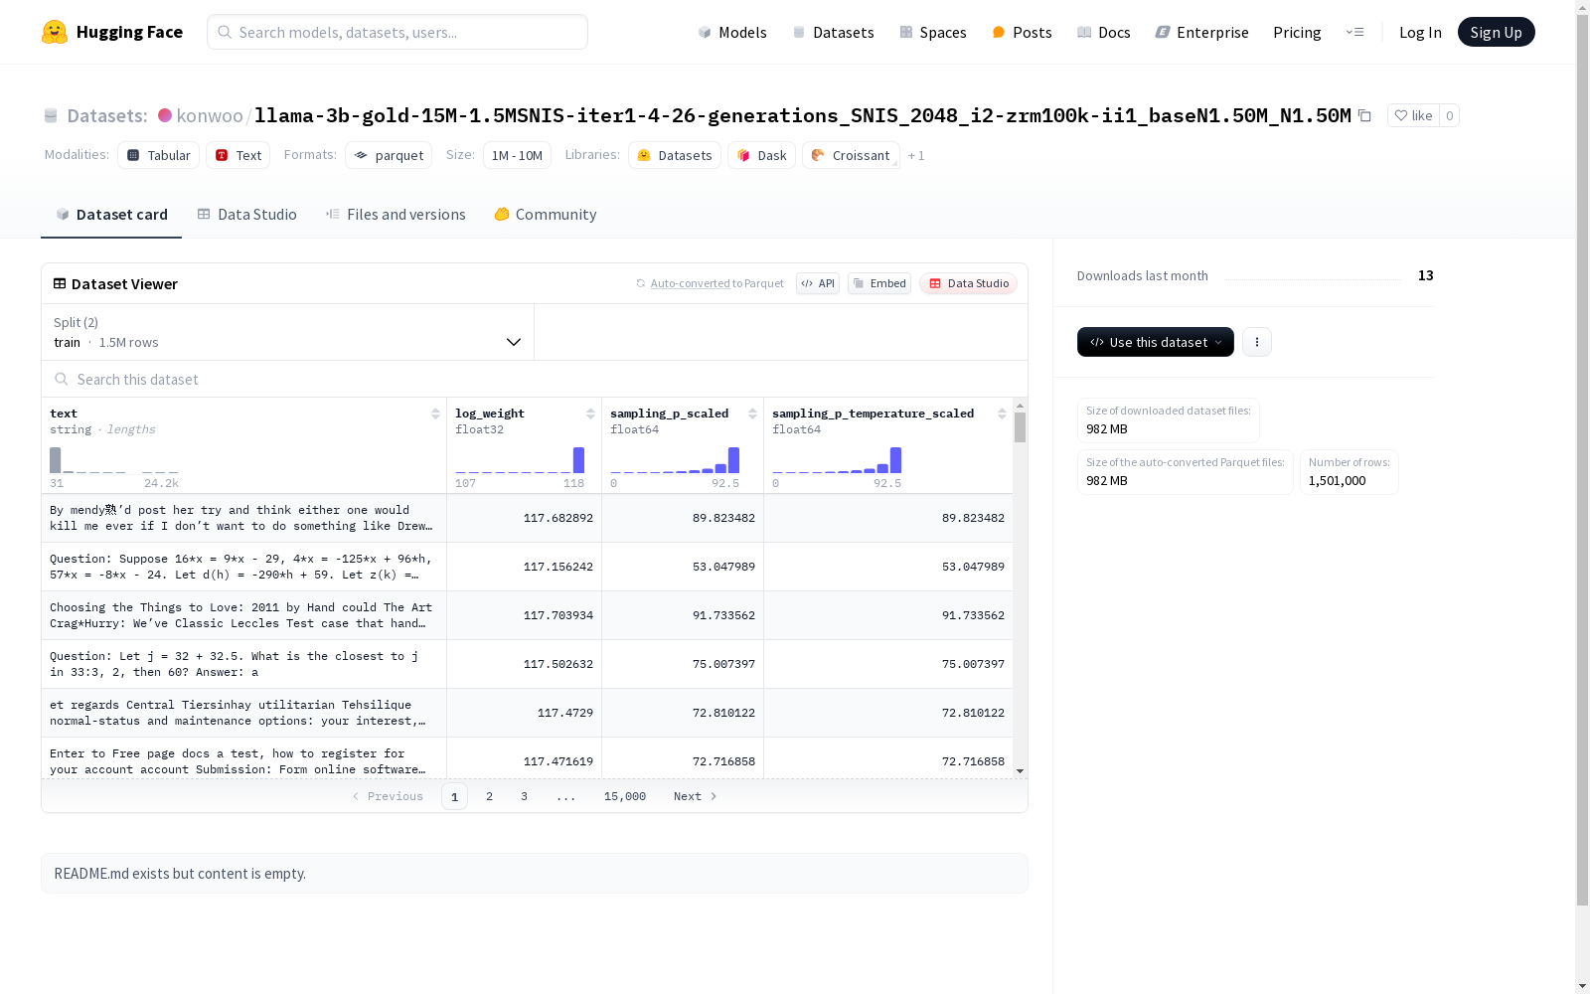Jump to page 15,000
Image resolution: width=1590 pixels, height=994 pixels.
tap(625, 796)
